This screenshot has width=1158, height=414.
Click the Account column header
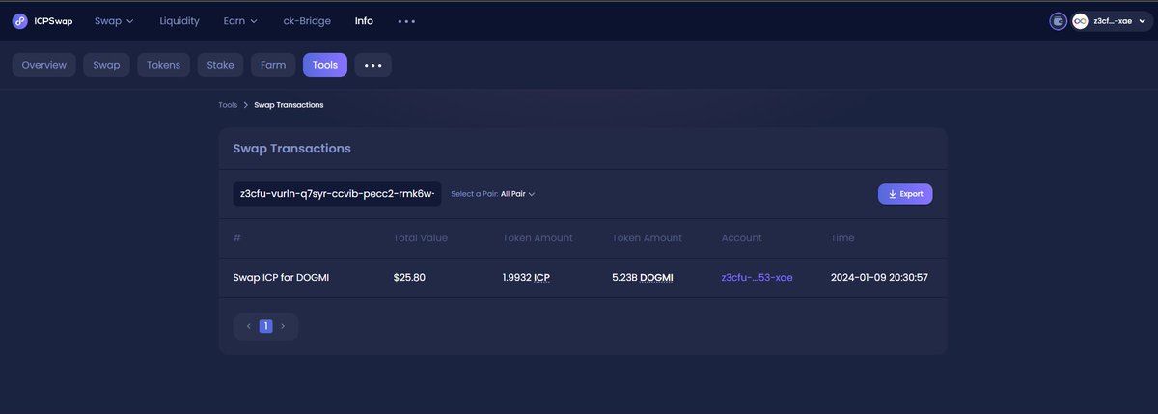[x=742, y=238]
